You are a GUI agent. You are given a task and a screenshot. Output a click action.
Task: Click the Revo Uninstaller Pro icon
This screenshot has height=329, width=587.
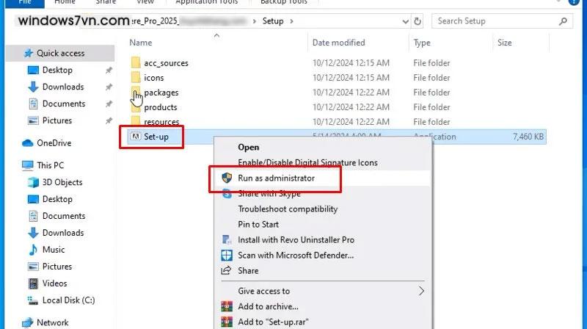click(227, 240)
